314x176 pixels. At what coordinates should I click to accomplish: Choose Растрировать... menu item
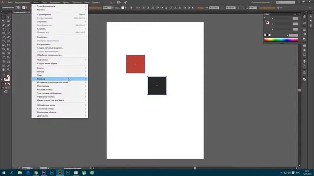click(60, 44)
